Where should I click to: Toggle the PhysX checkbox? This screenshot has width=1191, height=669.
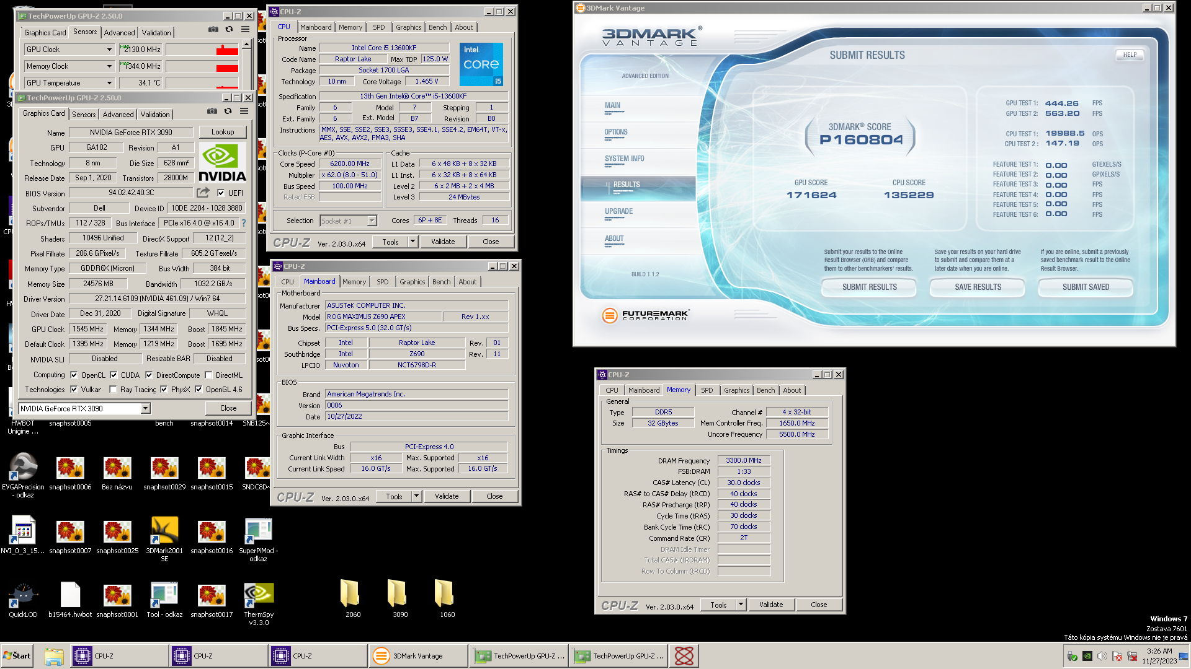[x=164, y=389]
